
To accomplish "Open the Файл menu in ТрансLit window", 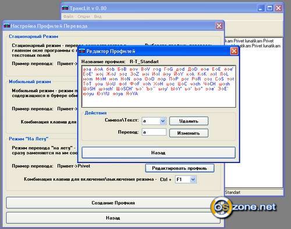I will click(x=69, y=17).
